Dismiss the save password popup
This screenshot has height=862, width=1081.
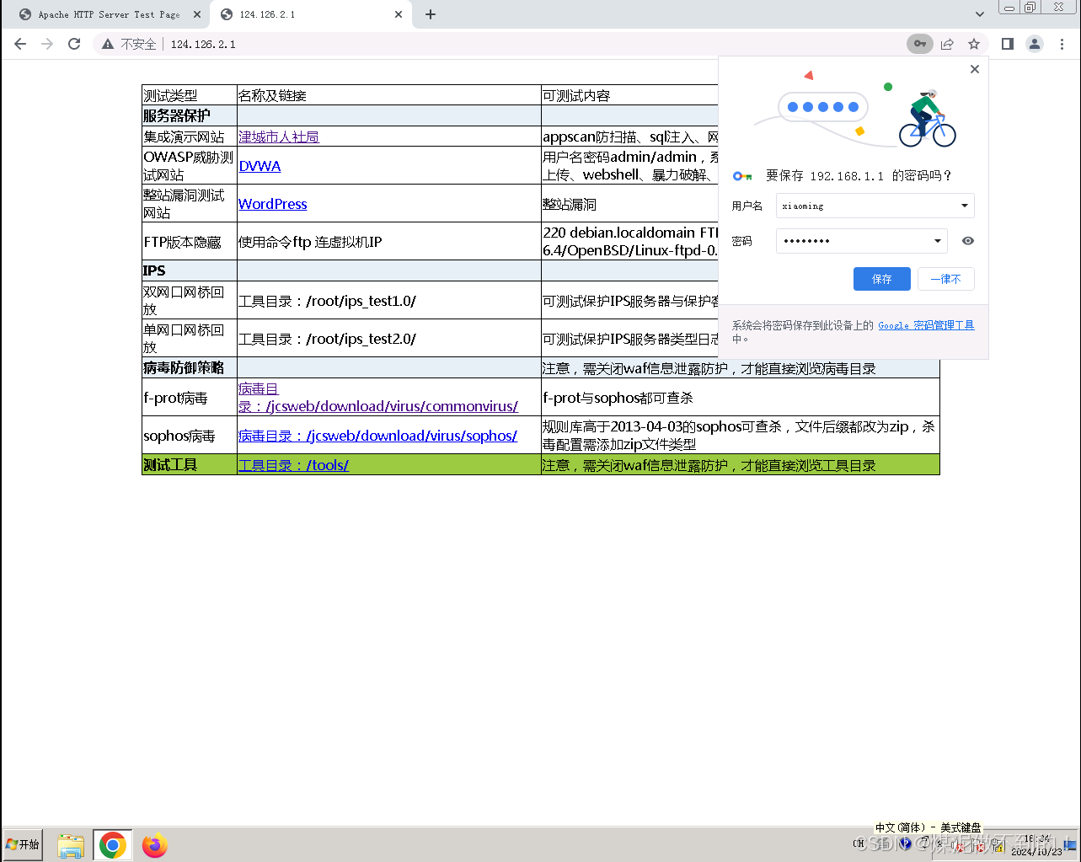coord(975,69)
